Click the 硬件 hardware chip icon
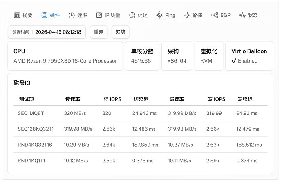 pos(44,15)
